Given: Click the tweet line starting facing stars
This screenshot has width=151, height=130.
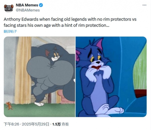Looking at the screenshot, I should 57,25.
